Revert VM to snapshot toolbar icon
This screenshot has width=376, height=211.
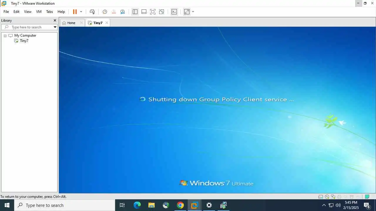coord(114,12)
